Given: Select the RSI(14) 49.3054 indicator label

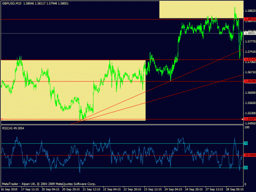Looking at the screenshot, I should click(13, 128).
